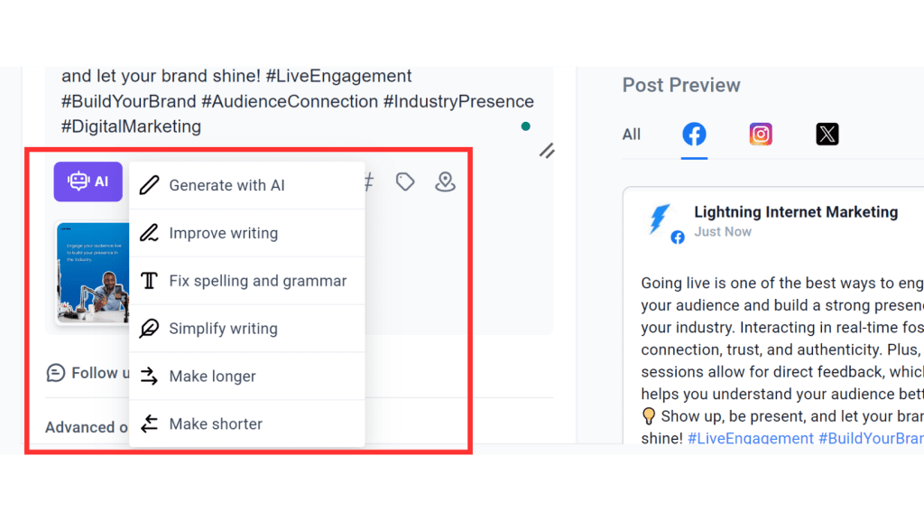924x521 pixels.
Task: Click the Improve writing pen icon
Action: (148, 233)
